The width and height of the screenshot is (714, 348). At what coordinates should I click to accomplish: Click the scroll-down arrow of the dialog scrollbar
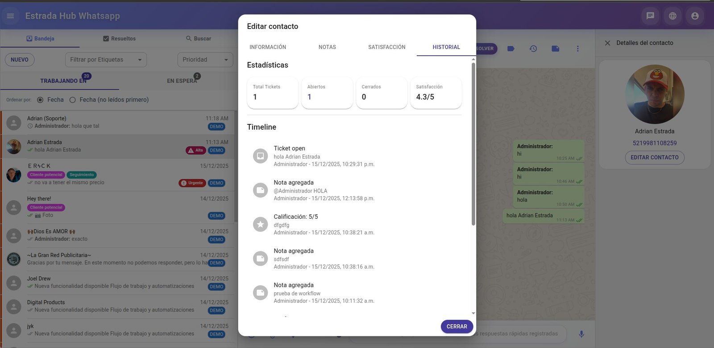(473, 314)
